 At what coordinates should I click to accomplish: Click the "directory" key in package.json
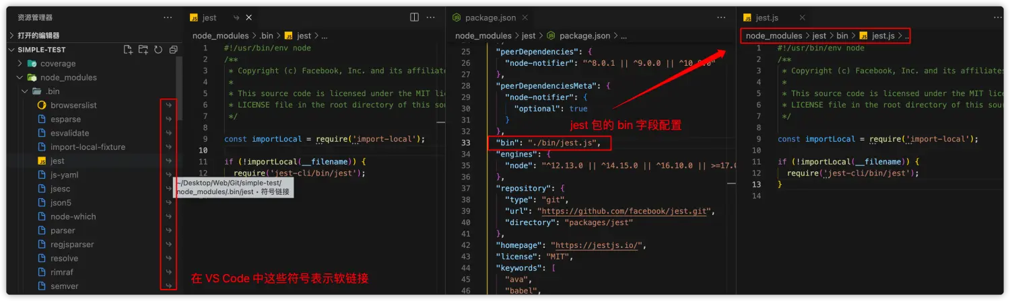pyautogui.click(x=531, y=222)
